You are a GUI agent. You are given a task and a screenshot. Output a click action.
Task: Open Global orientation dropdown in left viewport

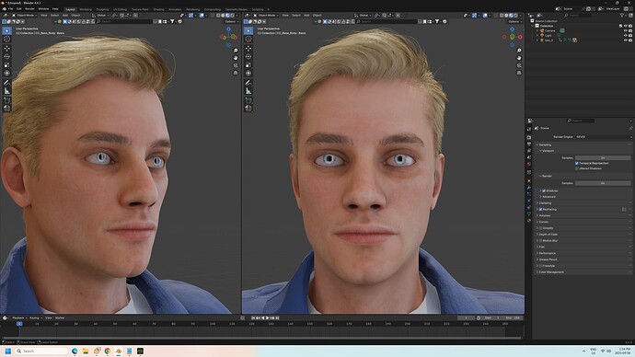[x=100, y=16]
